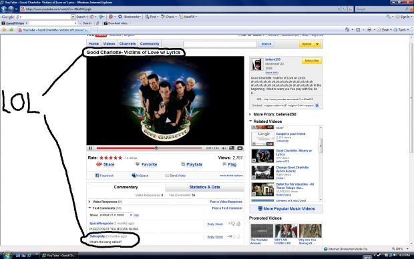The image size is (414, 259).
Task: Click the Google Toolbar search box
Action: pos(45,17)
